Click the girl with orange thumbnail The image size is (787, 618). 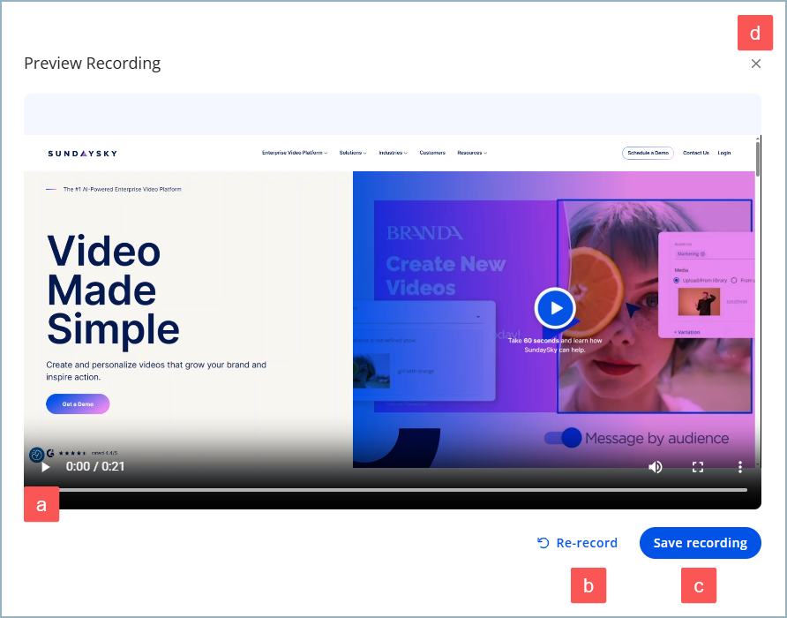[371, 371]
